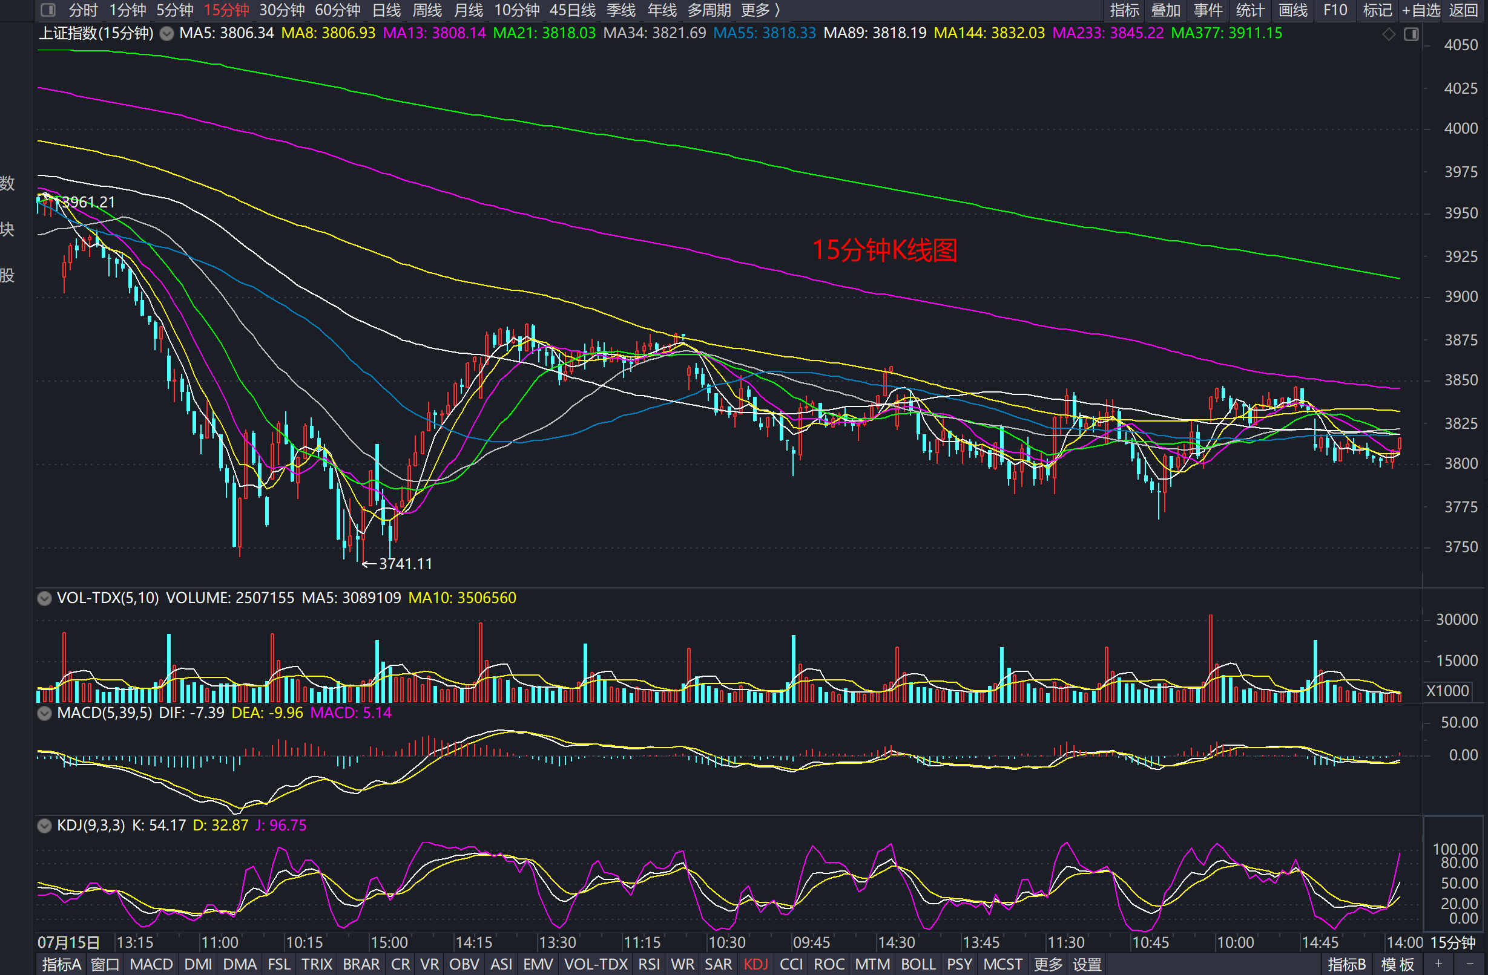This screenshot has width=1488, height=975.
Task: Select the TRIX indicator tab
Action: coord(317,964)
